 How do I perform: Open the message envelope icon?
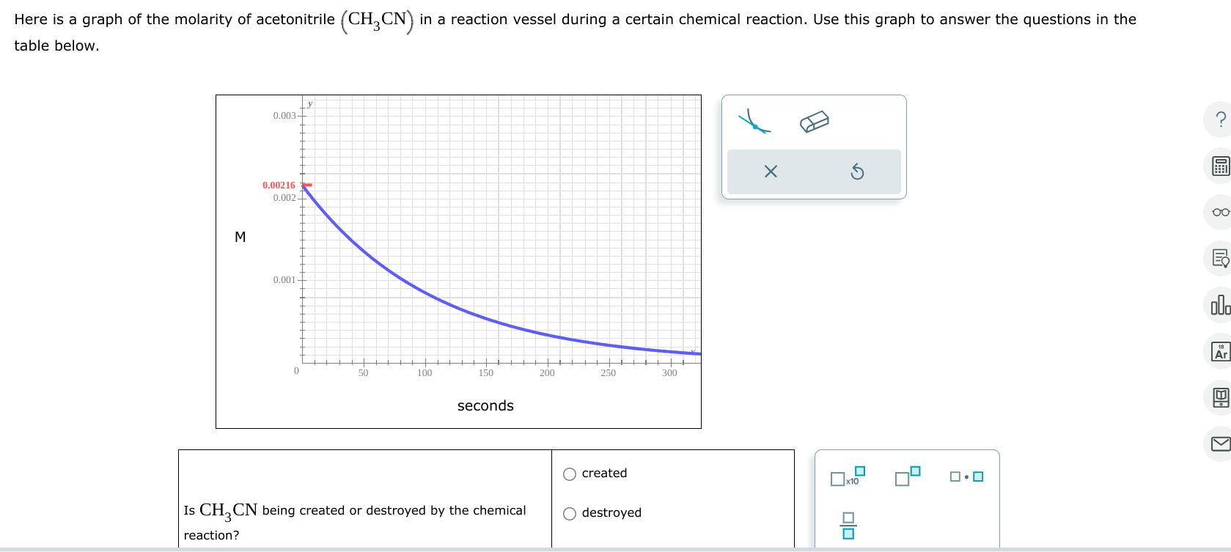click(1219, 443)
